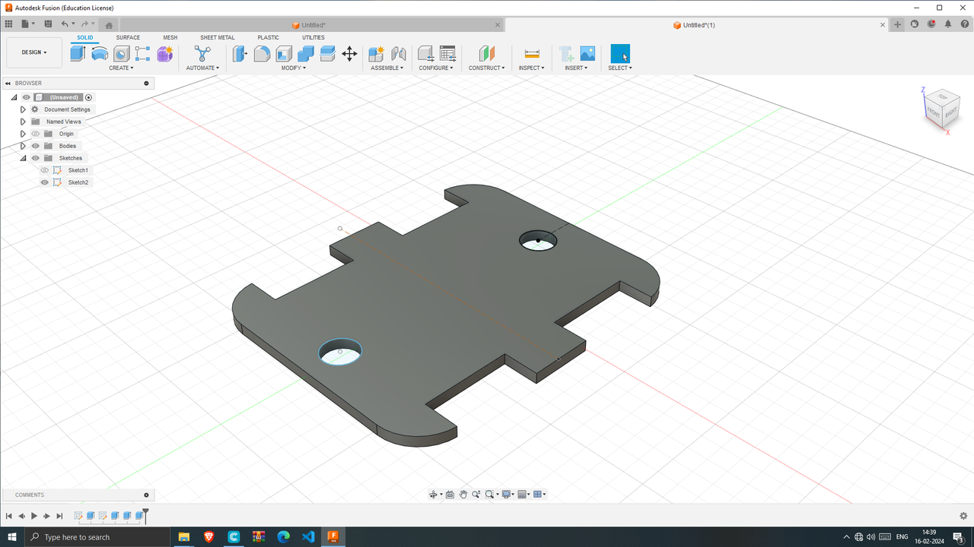The height and width of the screenshot is (547, 974).
Task: Play the design timeline
Action: 34,516
